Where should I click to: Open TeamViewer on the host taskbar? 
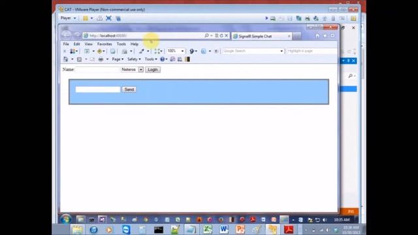point(126,229)
